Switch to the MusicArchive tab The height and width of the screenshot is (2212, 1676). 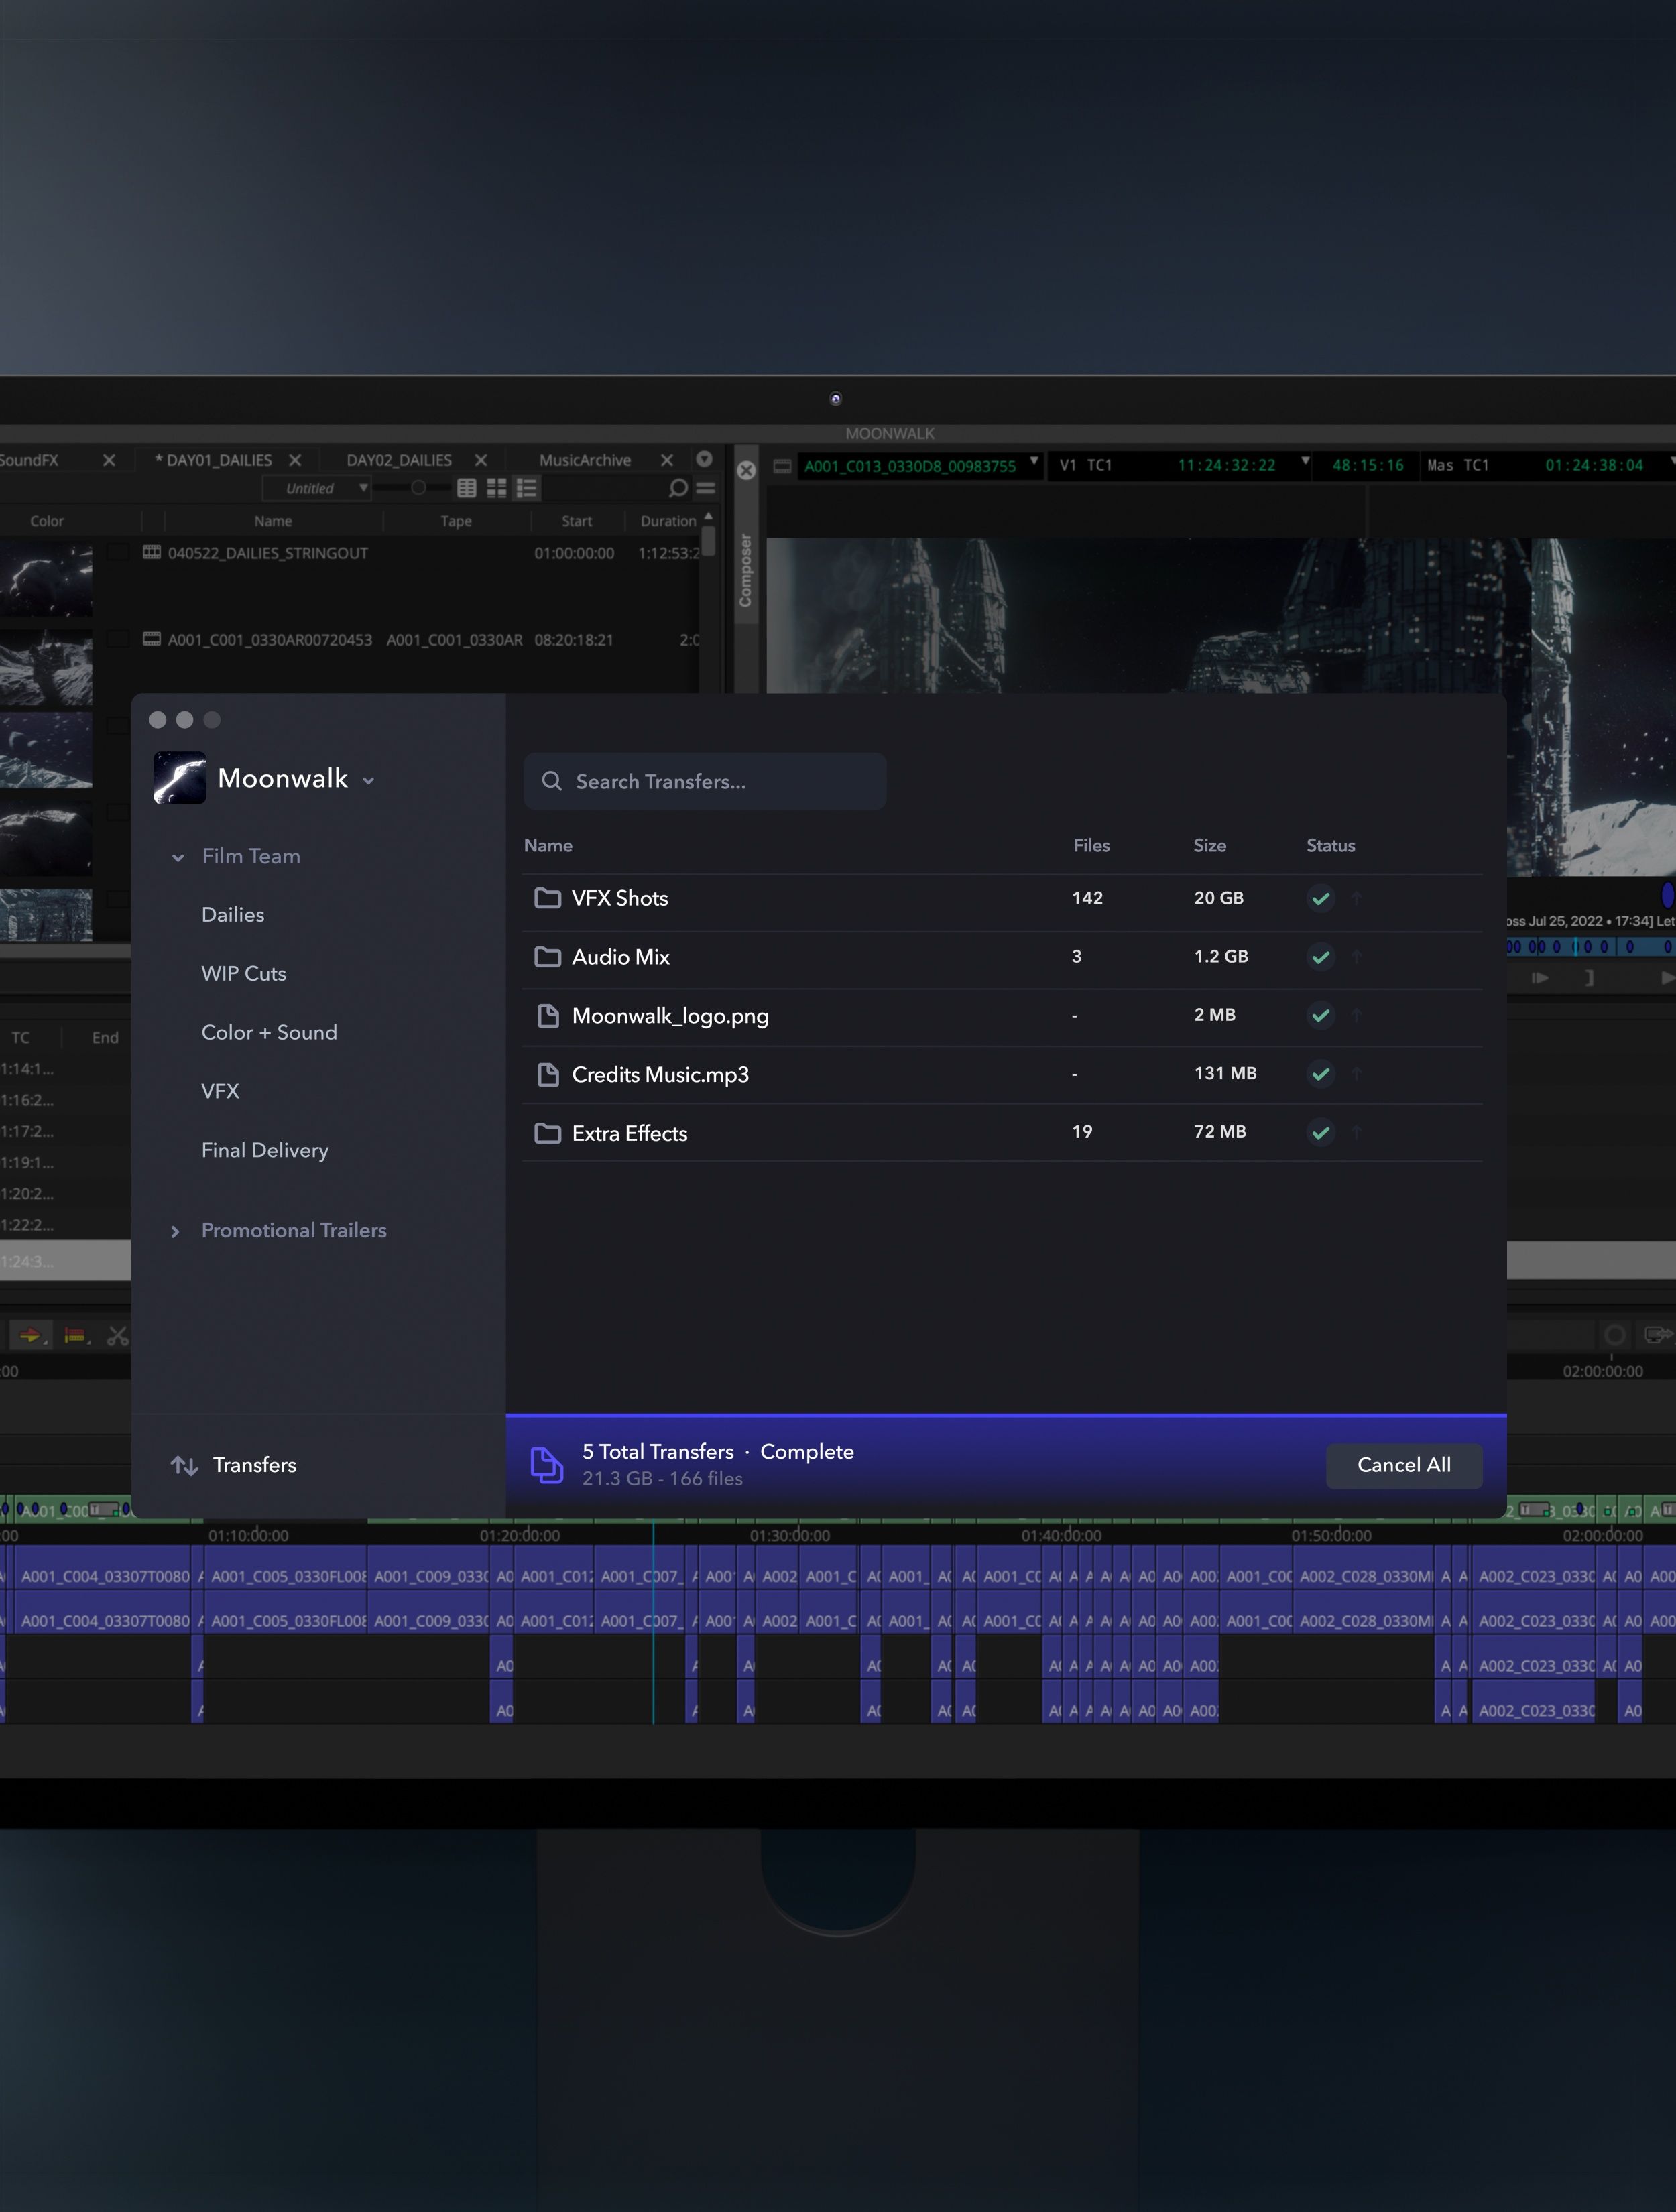[585, 460]
